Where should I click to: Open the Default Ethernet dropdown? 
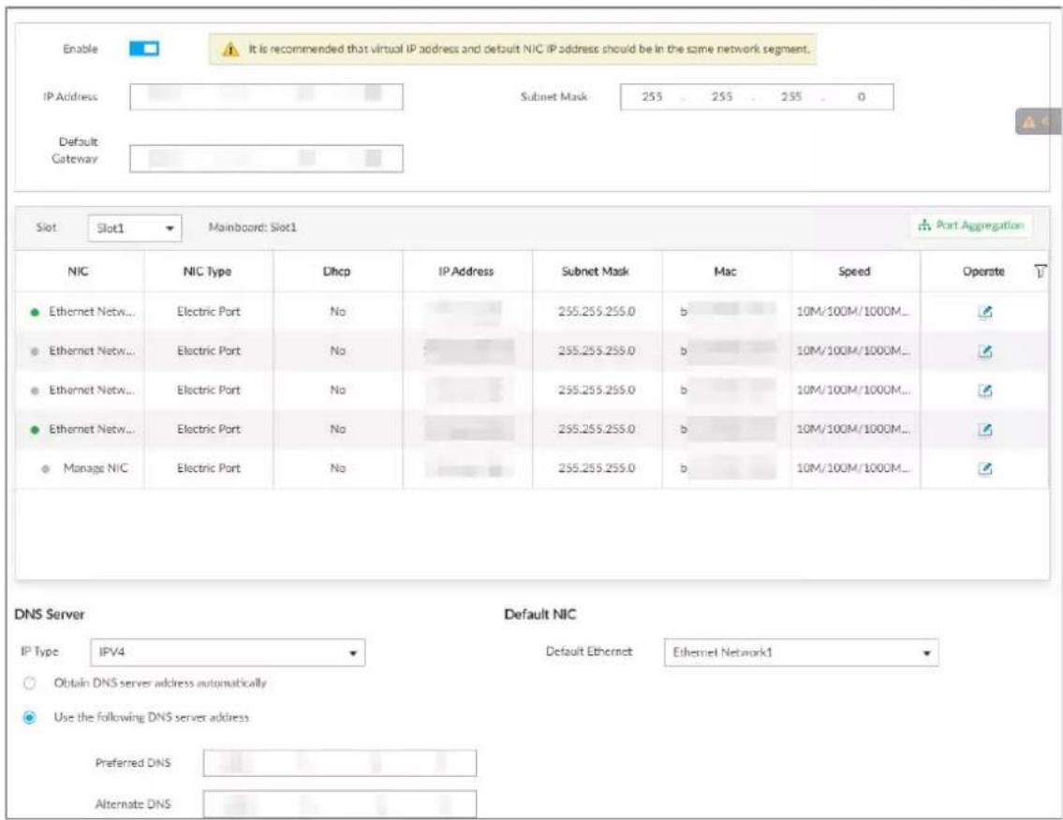coord(802,652)
